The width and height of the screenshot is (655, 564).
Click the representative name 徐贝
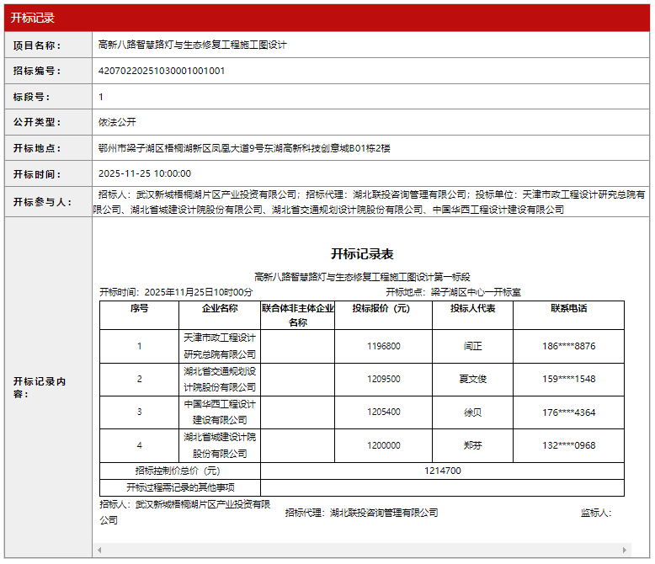[x=472, y=412]
